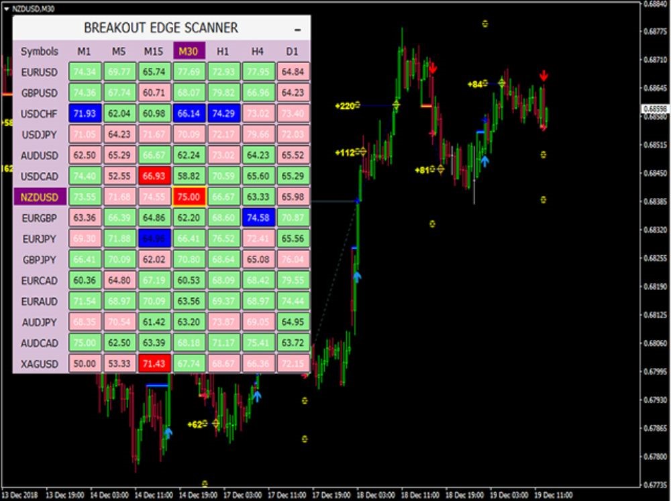Screen dimensions: 671x501
Task: Click the +220 profit marker on chart
Action: [347, 105]
